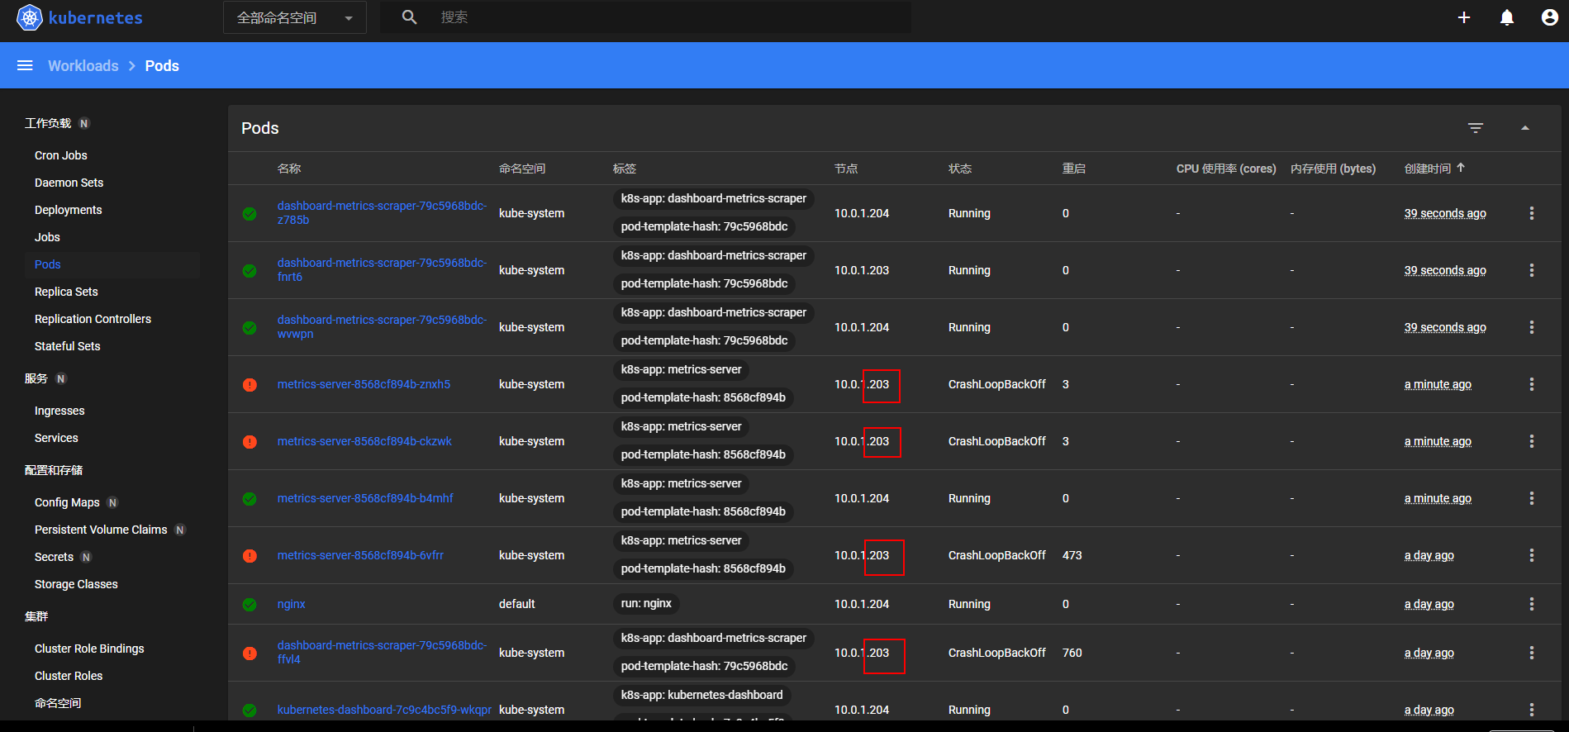Sort by 创建时间 column header
1569x732 pixels.
[1428, 169]
